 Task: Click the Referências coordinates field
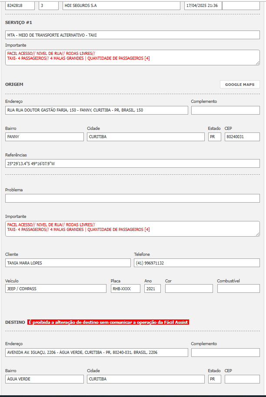pyautogui.click(x=132, y=163)
